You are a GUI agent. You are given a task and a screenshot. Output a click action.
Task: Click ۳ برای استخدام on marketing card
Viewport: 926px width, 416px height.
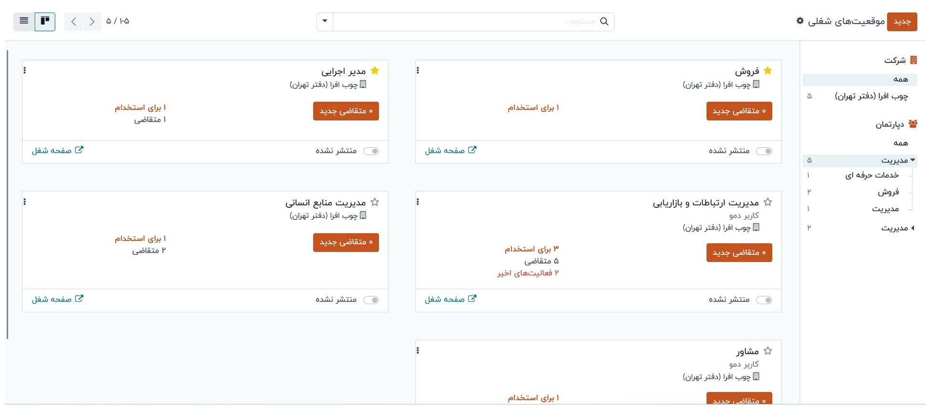click(x=532, y=249)
